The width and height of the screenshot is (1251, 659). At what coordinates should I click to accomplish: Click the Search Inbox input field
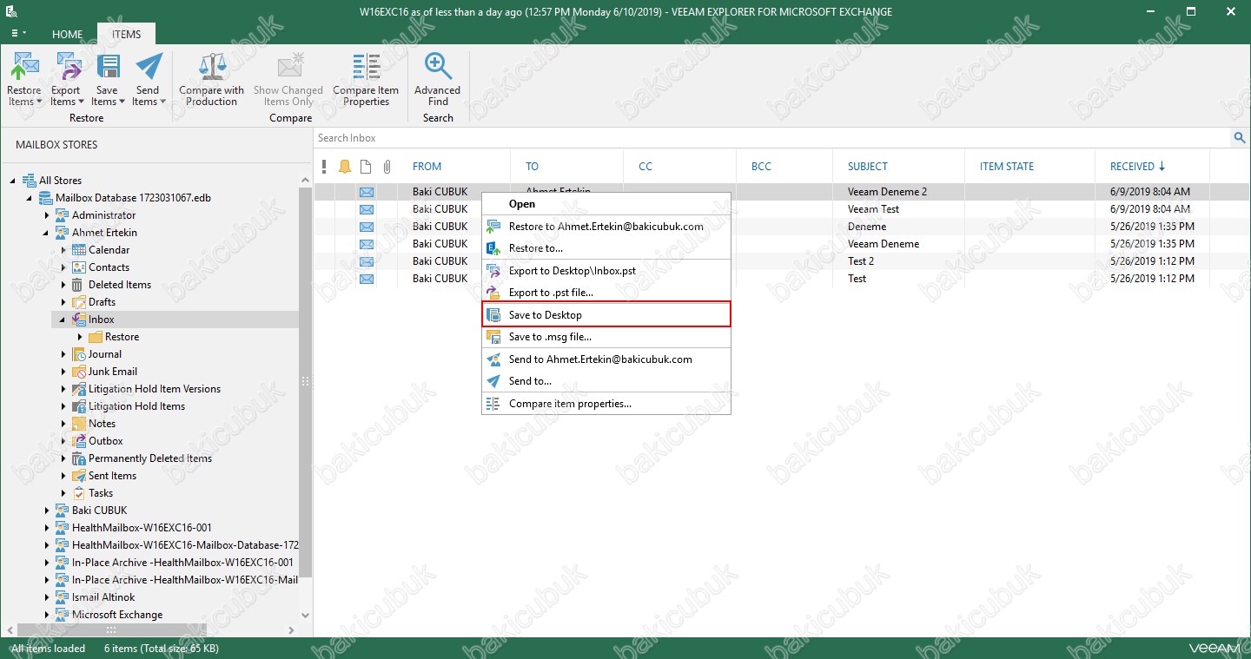click(x=772, y=138)
